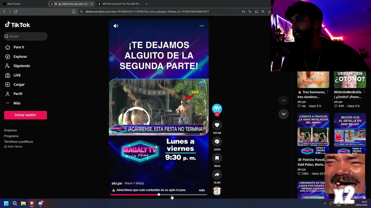Share the video with arrow icon
The width and height of the screenshot is (371, 208).
point(217,174)
